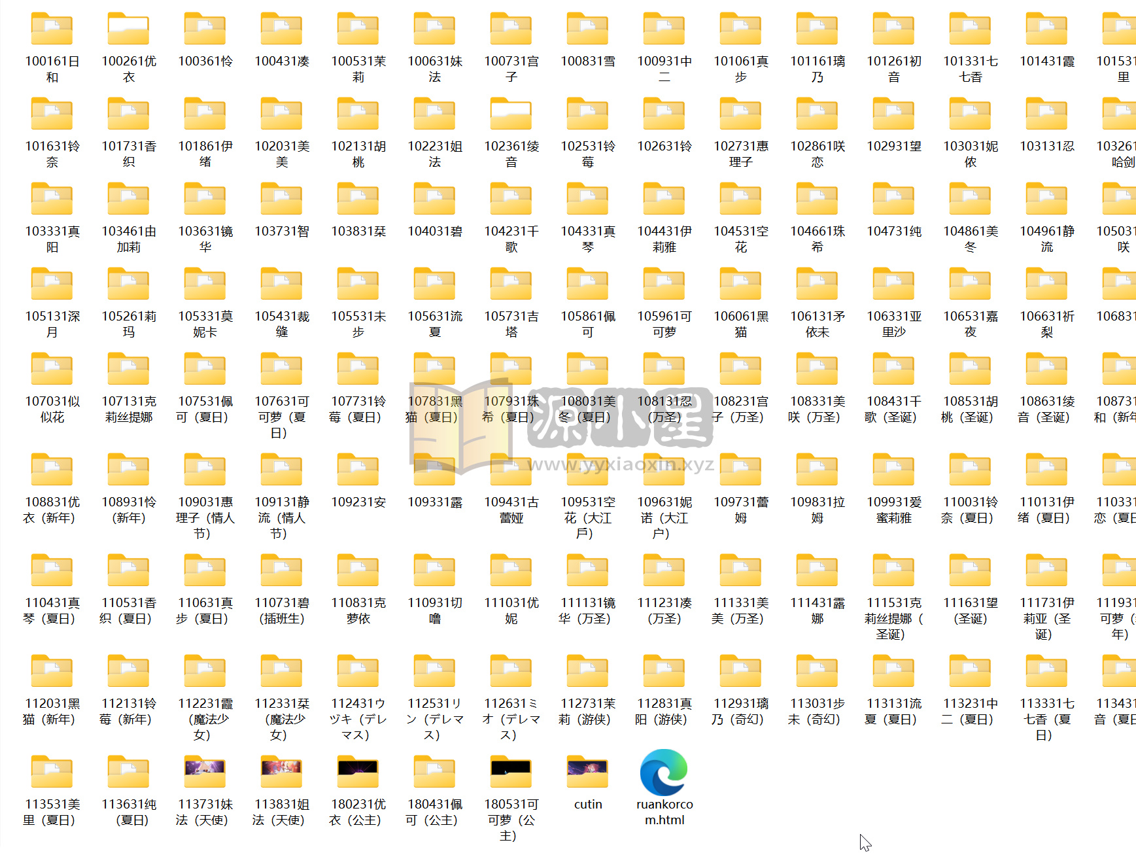Open the 110931切噜 folder
The height and width of the screenshot is (853, 1136).
pos(434,572)
